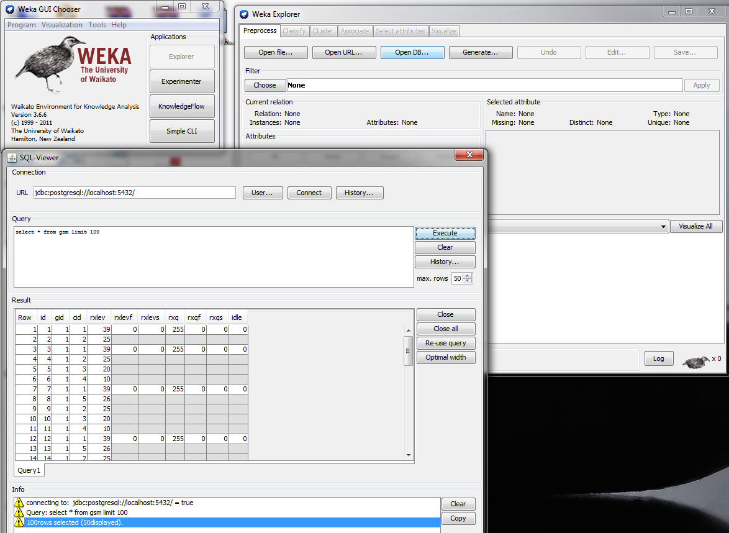
Task: Click the result table scroll-down arrow
Action: [409, 455]
